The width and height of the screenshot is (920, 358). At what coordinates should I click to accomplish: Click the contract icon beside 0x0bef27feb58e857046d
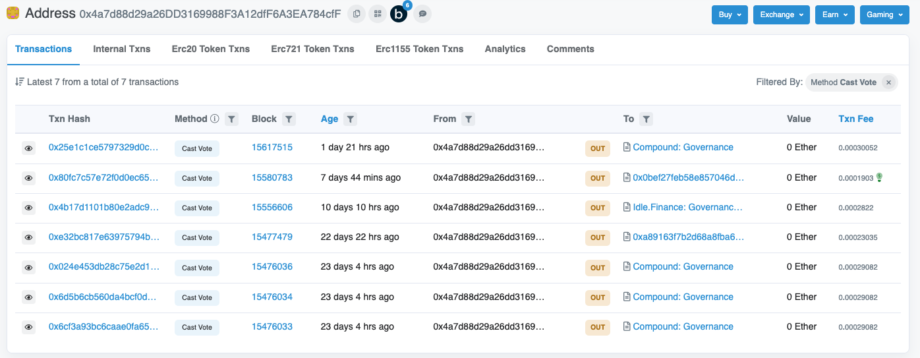click(627, 177)
